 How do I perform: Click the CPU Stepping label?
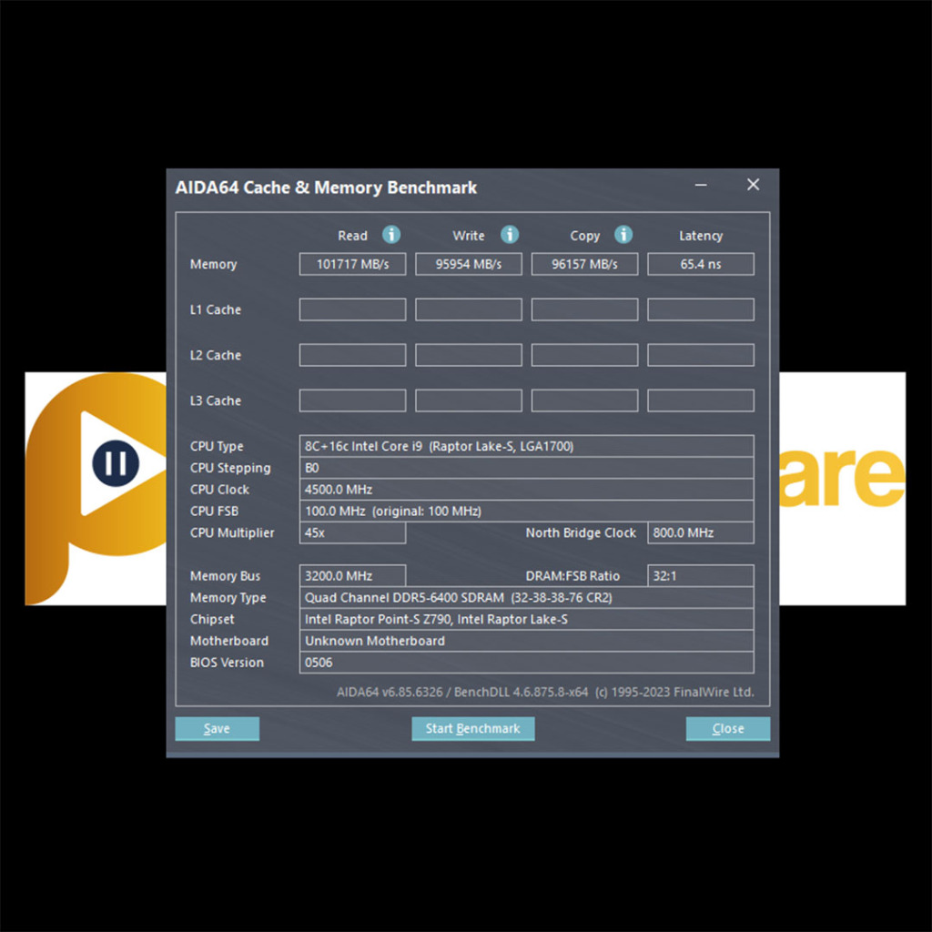click(x=230, y=468)
